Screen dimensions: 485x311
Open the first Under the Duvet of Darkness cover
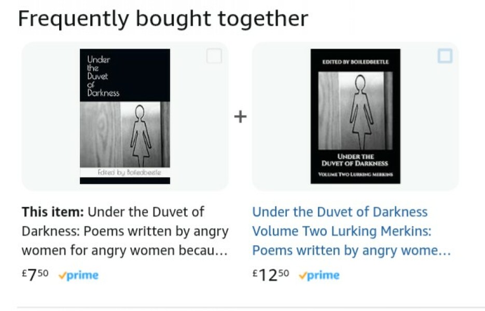click(125, 116)
